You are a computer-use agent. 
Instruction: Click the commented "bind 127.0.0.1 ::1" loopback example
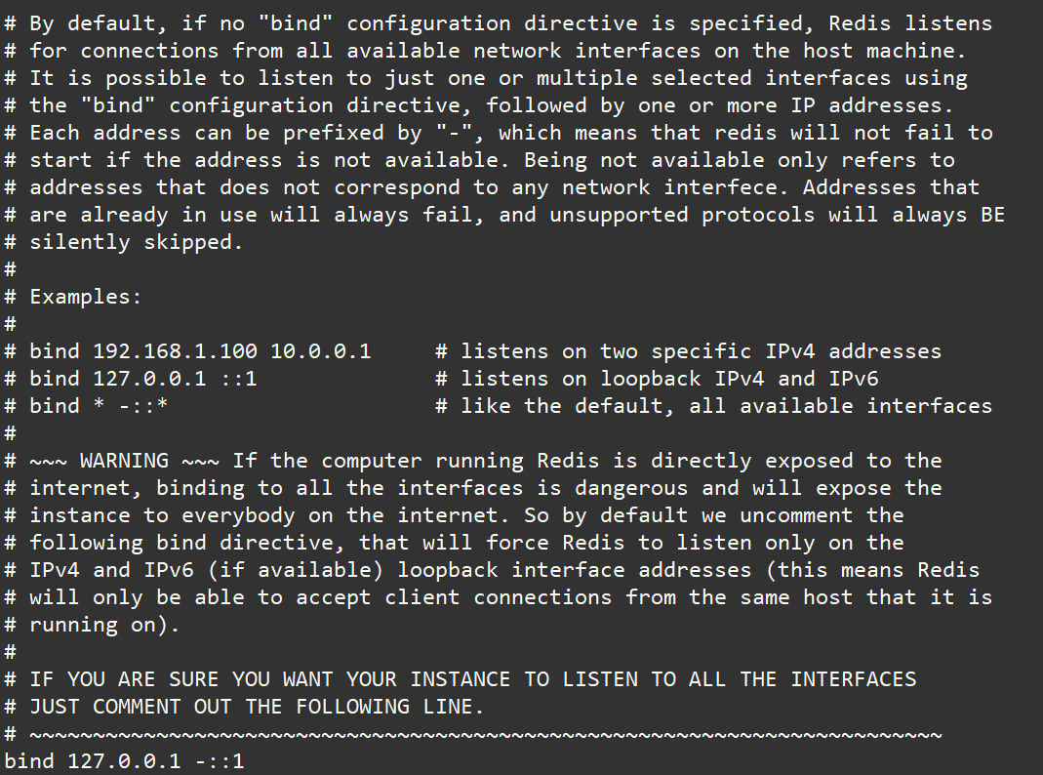click(143, 379)
